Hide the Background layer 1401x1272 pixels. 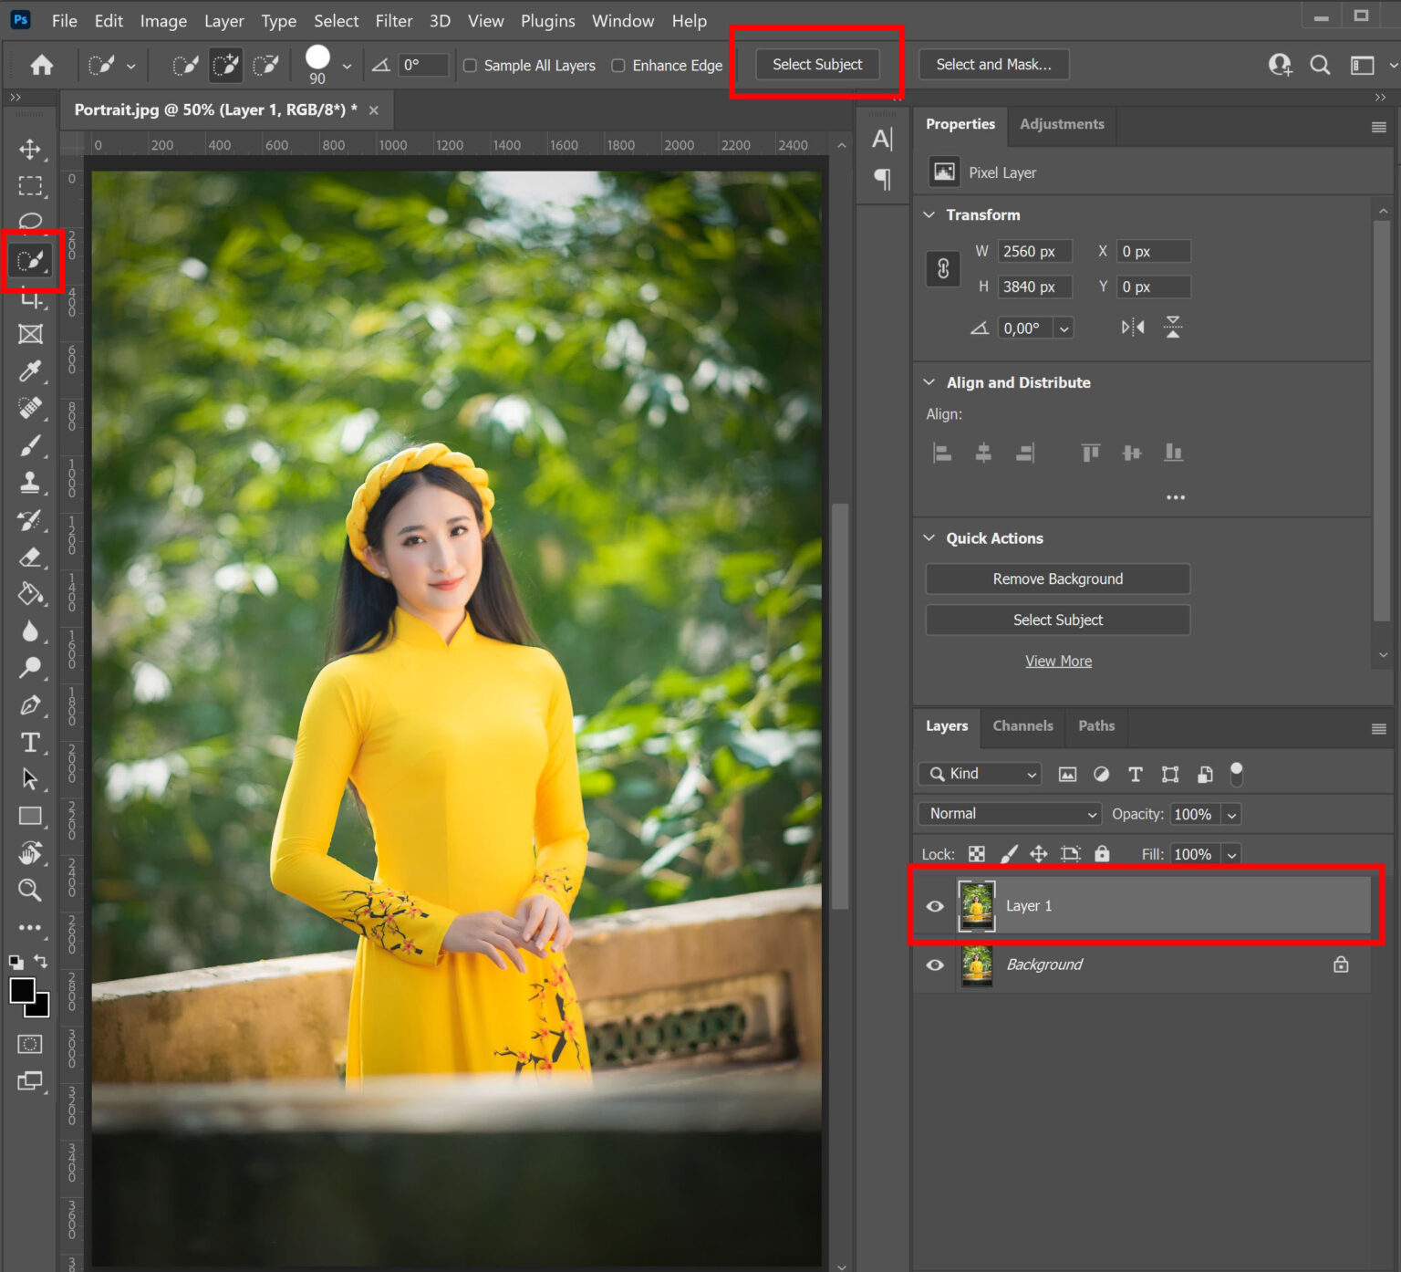(933, 964)
